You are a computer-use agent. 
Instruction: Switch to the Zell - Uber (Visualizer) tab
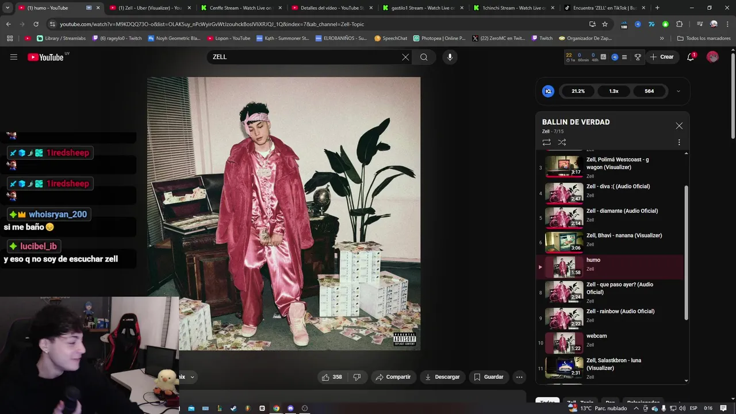click(149, 8)
